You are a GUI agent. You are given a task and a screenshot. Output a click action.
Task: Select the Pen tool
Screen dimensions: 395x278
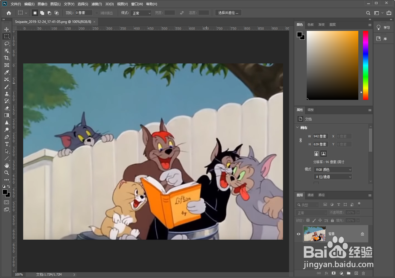coord(7,137)
